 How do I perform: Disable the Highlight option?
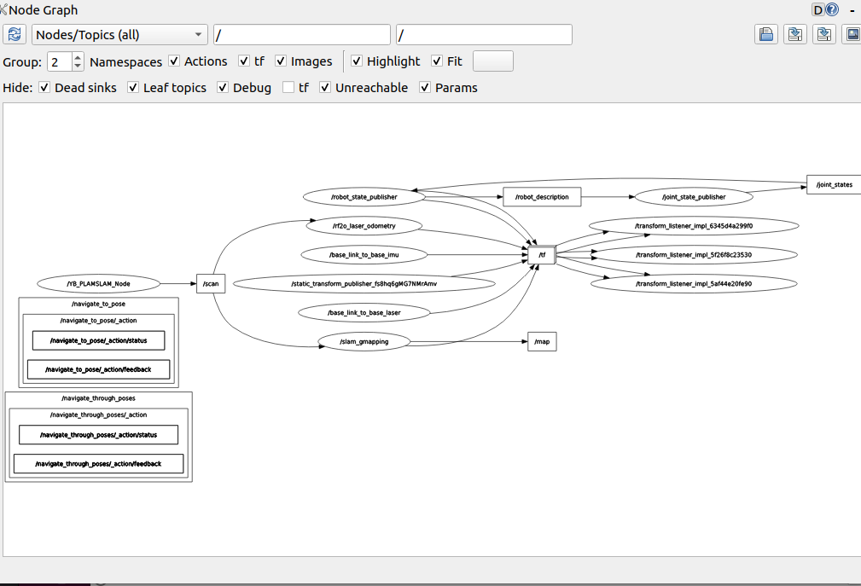(357, 61)
